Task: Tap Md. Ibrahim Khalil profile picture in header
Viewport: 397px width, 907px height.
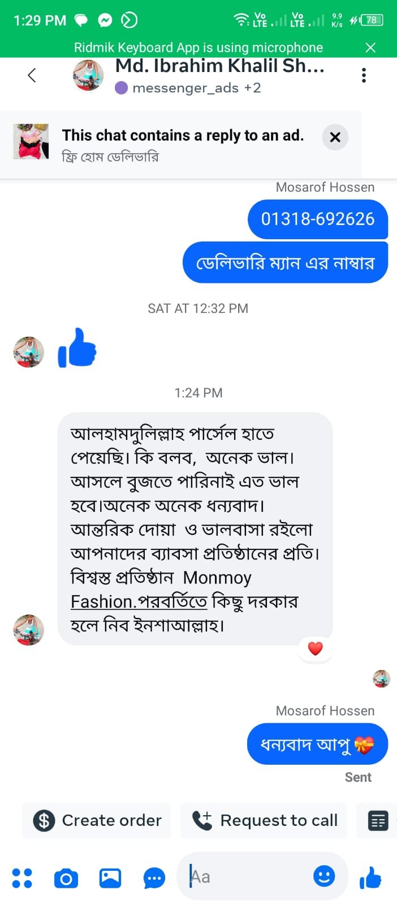Action: pos(88,75)
